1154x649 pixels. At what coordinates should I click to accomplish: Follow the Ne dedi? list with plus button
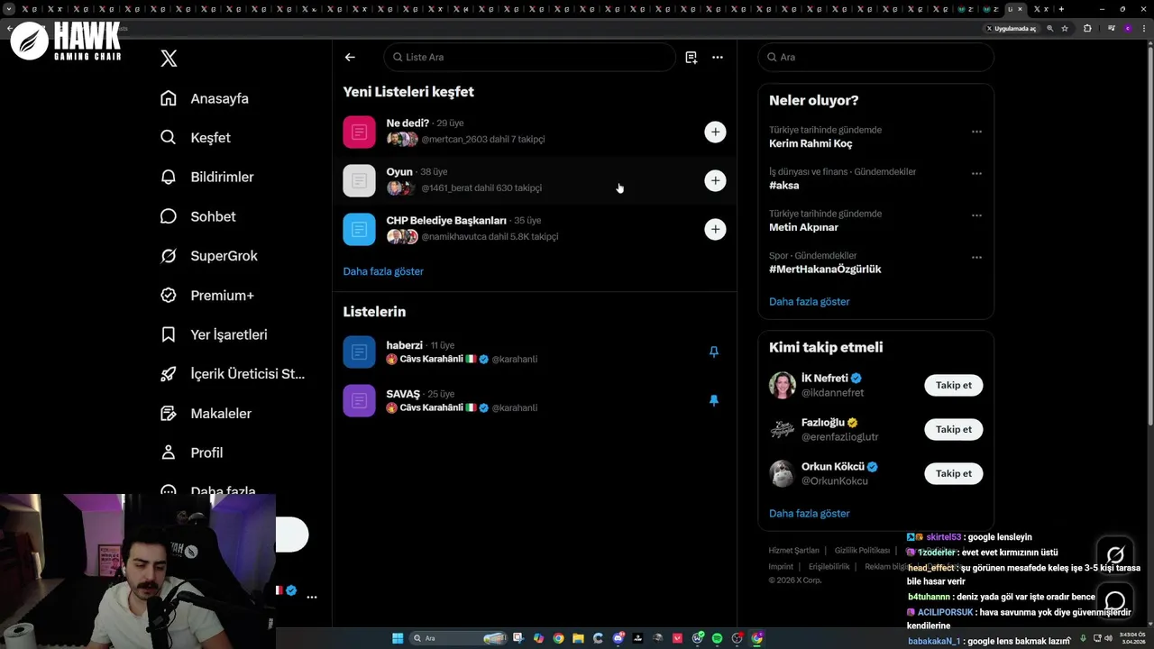(x=715, y=132)
